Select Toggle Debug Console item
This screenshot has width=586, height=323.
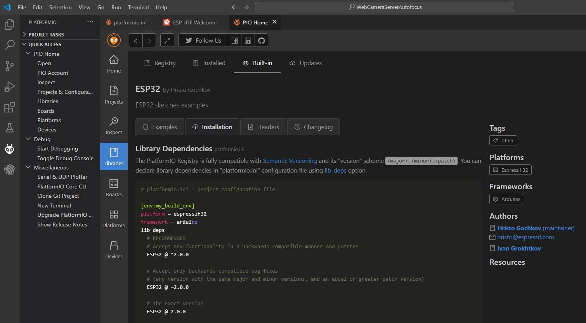(65, 158)
